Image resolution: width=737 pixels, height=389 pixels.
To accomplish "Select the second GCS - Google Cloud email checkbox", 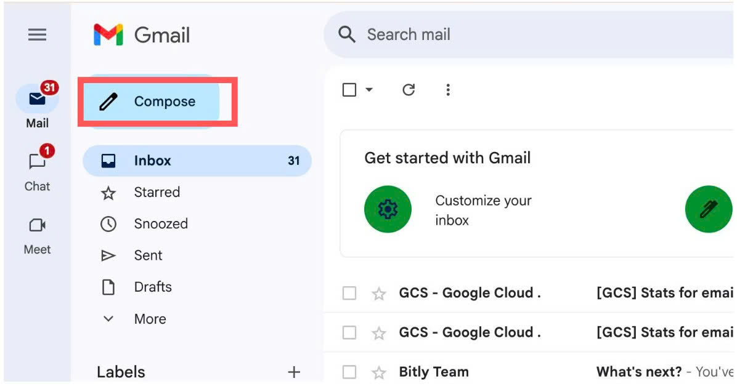I will (349, 333).
